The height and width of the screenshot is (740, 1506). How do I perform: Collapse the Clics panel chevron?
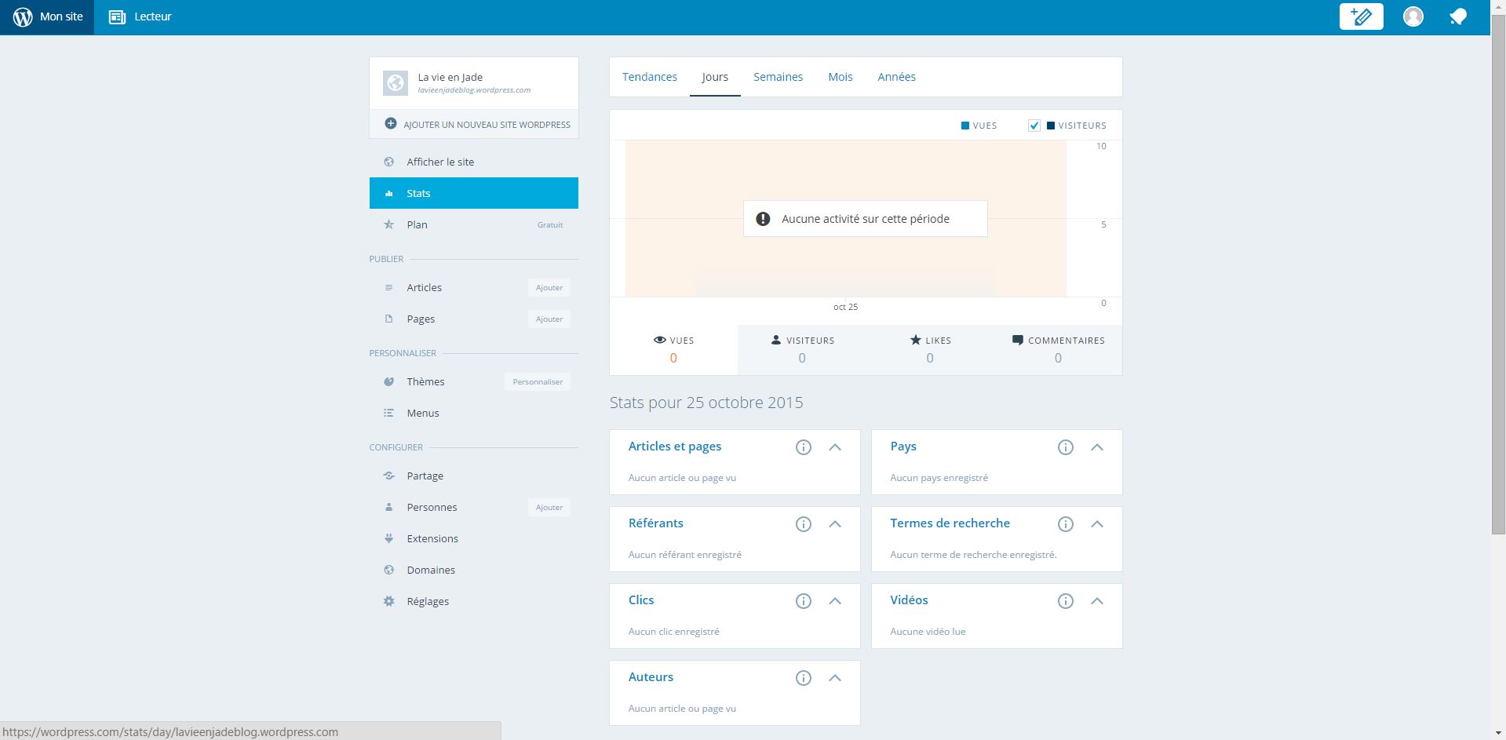tap(835, 601)
